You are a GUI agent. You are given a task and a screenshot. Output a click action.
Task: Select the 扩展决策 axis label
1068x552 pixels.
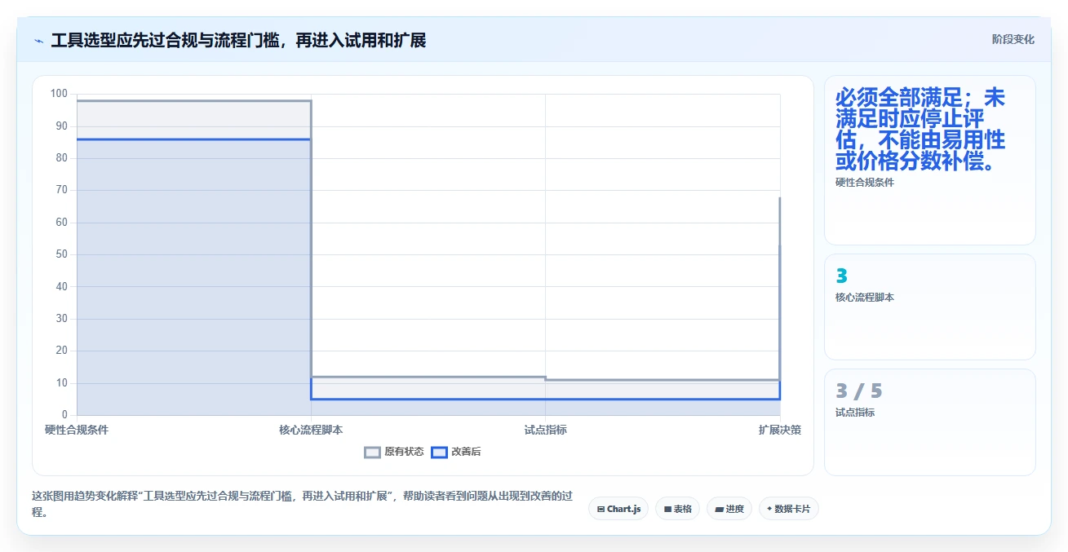(x=779, y=430)
